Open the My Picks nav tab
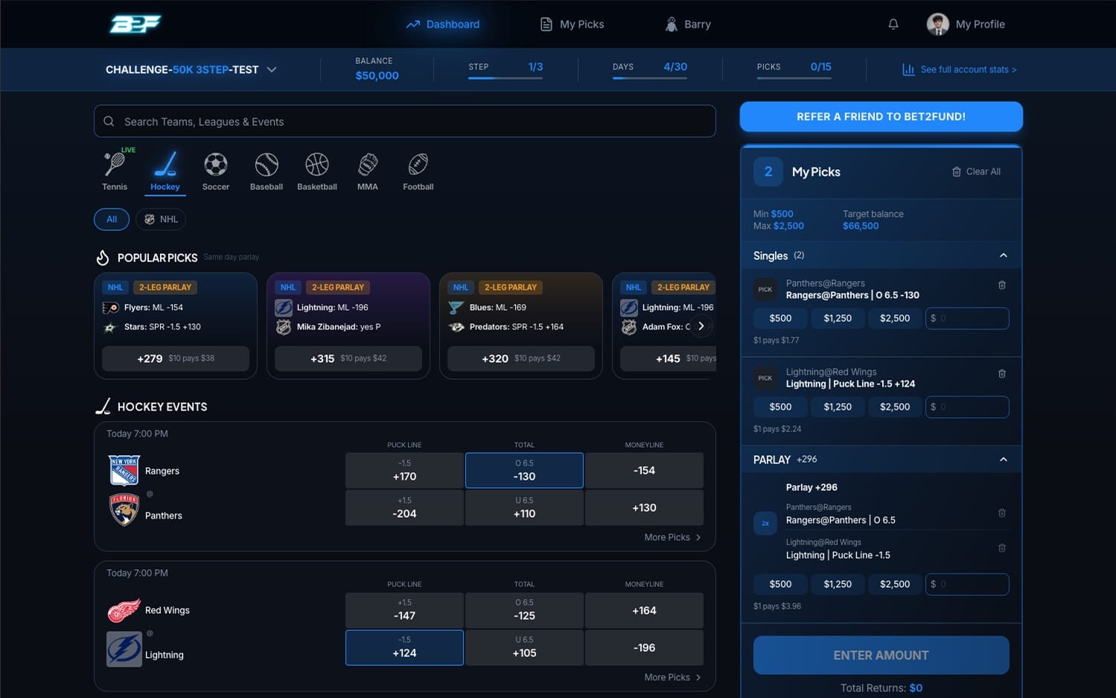1116x698 pixels. point(572,25)
